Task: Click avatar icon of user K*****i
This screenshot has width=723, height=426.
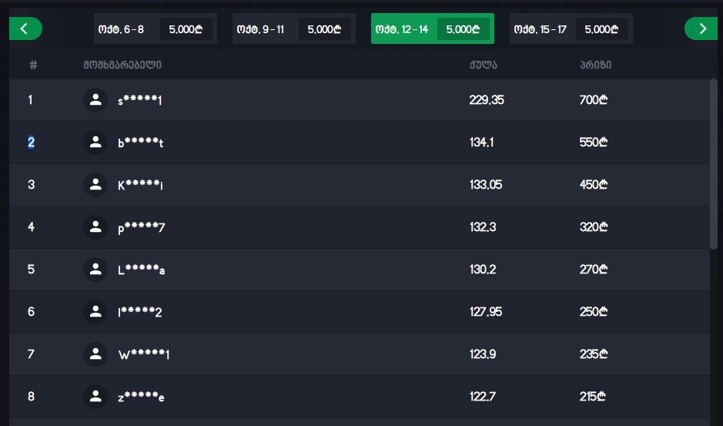Action: pyautogui.click(x=95, y=185)
